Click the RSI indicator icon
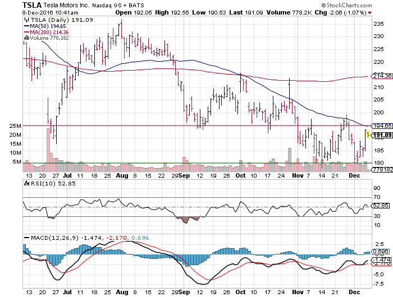393x297 pixels. click(26, 183)
